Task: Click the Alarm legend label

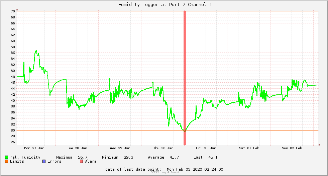Action: [91, 161]
